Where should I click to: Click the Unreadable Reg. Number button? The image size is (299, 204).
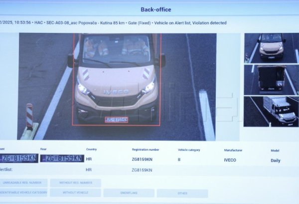(23, 183)
